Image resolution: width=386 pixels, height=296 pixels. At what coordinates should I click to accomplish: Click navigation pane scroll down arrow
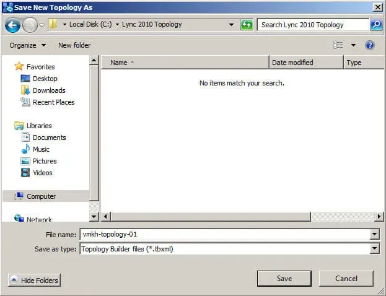94,217
